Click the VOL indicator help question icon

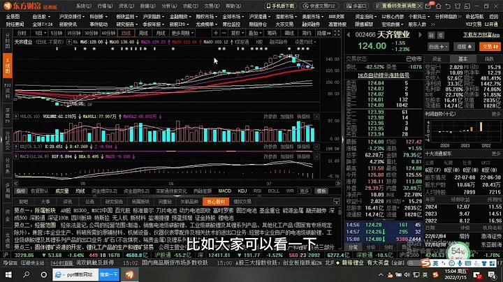[x=16, y=117]
